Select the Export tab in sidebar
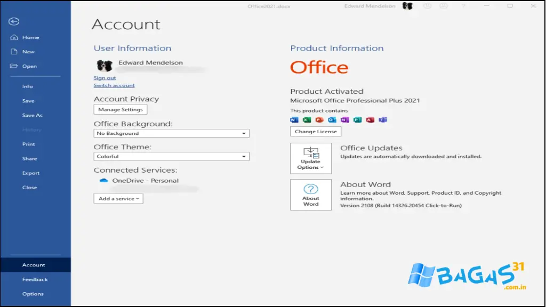Screen dimensions: 546x307 (x=31, y=173)
